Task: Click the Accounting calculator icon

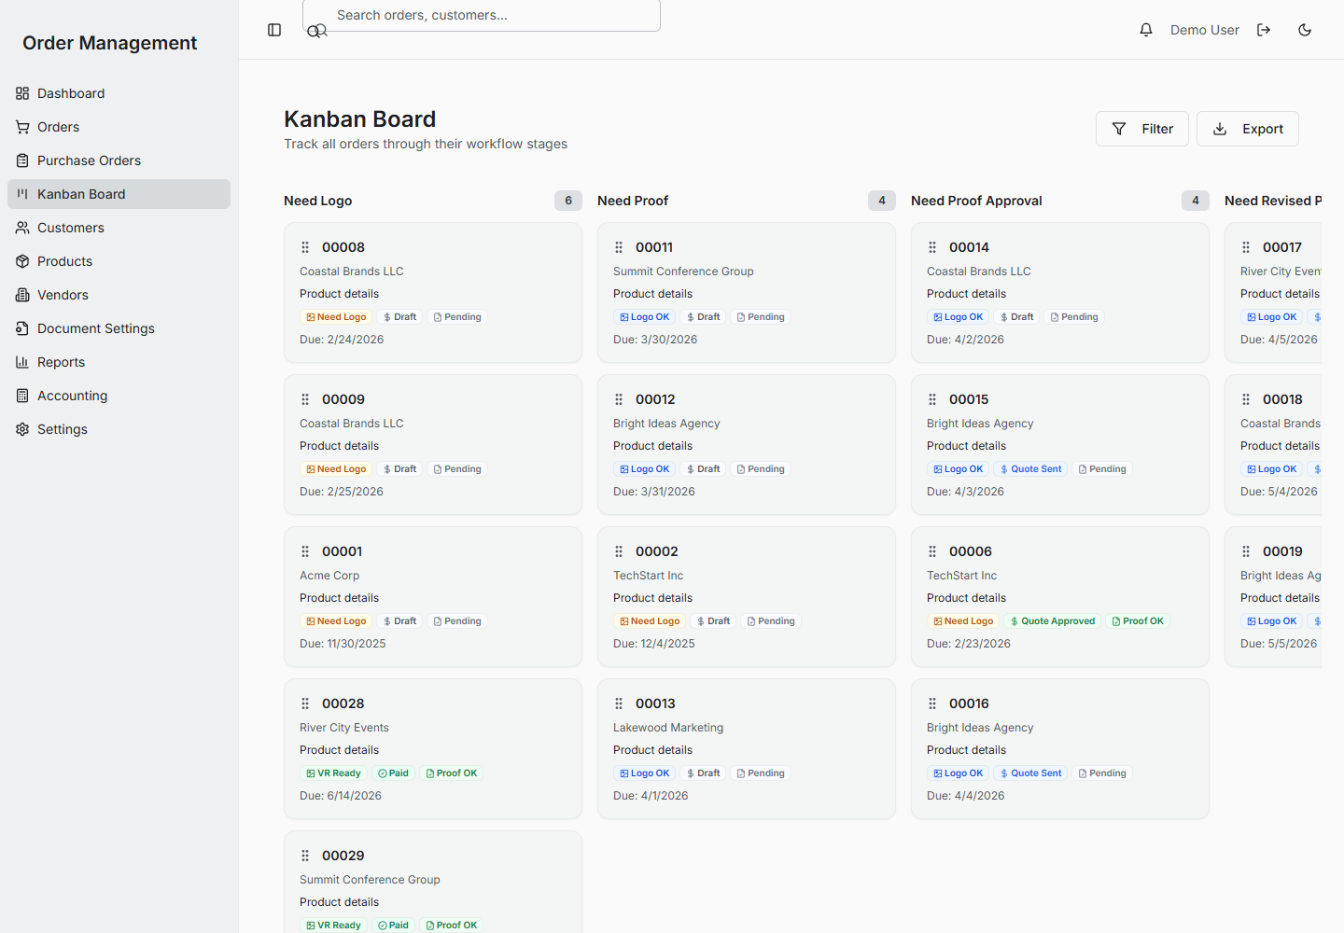Action: coord(22,396)
